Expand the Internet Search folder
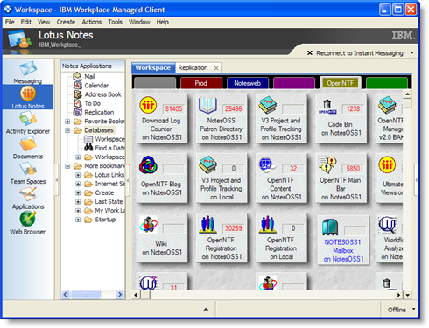The image size is (429, 328). pyautogui.click(x=78, y=184)
